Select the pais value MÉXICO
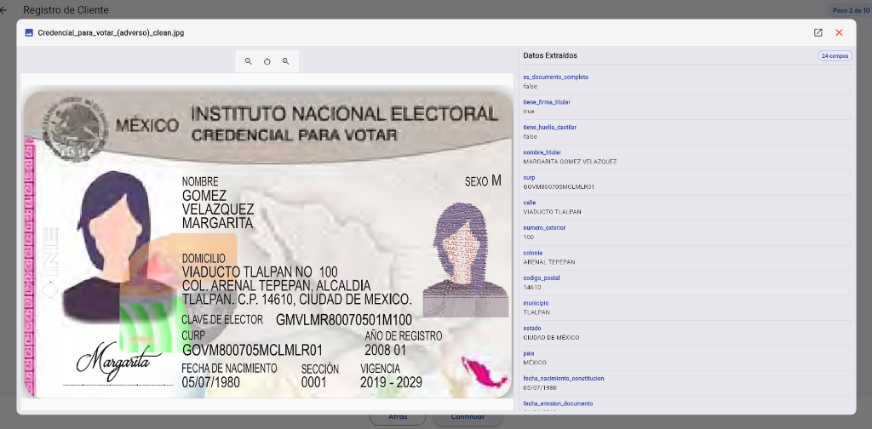 point(535,363)
